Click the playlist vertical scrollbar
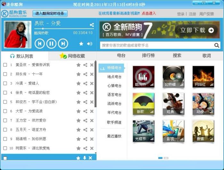The width and height of the screenshot is (224, 170). [x=95, y=84]
